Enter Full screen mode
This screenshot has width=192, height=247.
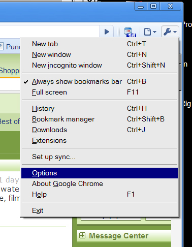click(x=100, y=92)
